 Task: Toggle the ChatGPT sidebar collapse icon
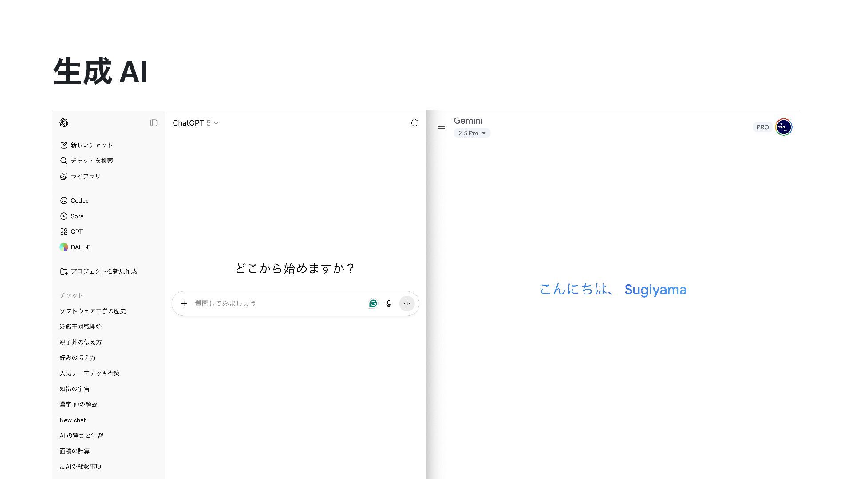(x=154, y=123)
